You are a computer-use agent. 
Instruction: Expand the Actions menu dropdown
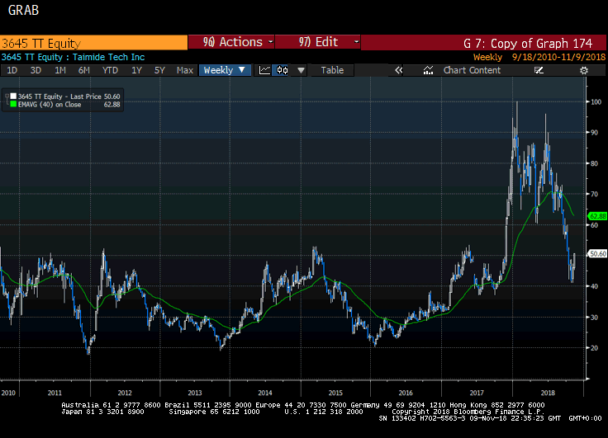pos(233,42)
